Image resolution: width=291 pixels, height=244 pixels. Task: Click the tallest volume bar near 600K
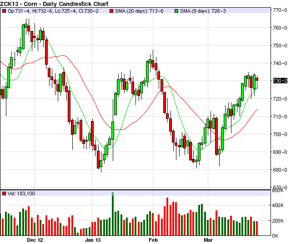tap(113, 214)
